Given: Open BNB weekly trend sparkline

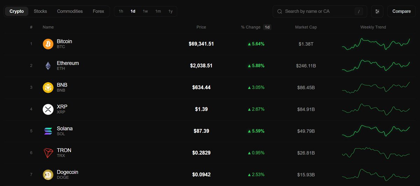Looking at the screenshot, I should click(376, 87).
